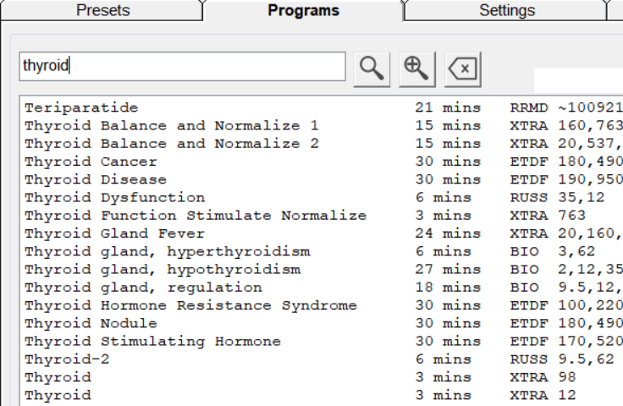Open the Settings tab
The height and width of the screenshot is (406, 623).
[x=507, y=10]
